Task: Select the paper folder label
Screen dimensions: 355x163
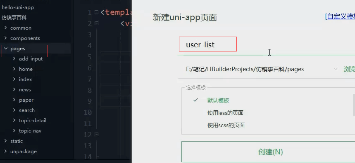Action: click(x=26, y=100)
